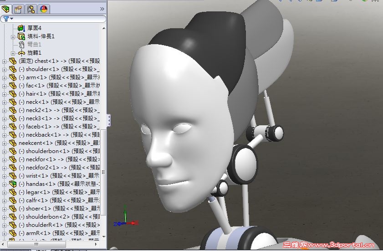Click the horizontal scrollbar right arrow
Image resolution: width=383 pixels, height=251 pixels.
tap(96, 244)
